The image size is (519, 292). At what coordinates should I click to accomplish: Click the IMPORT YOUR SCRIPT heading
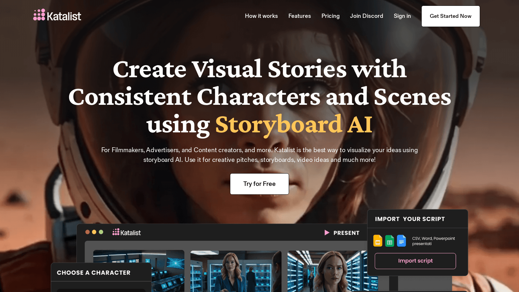(410, 219)
